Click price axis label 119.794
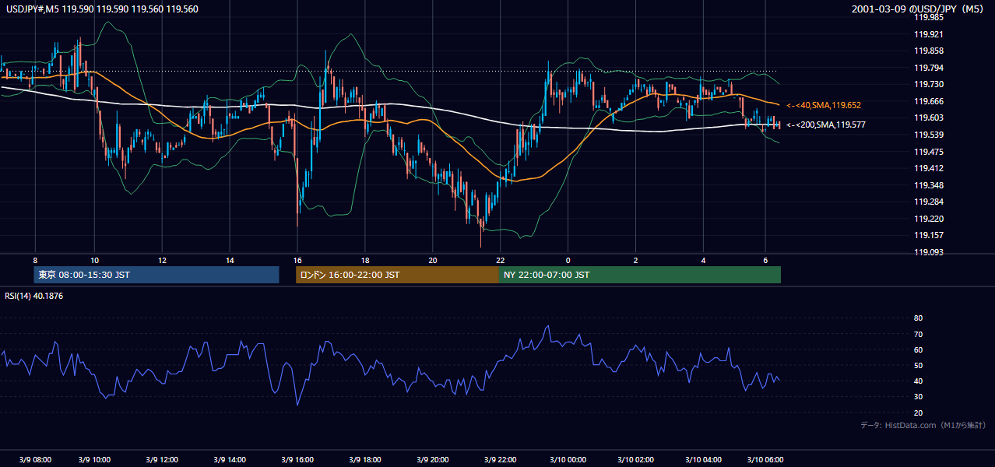This screenshot has height=467, width=995. coord(928,68)
